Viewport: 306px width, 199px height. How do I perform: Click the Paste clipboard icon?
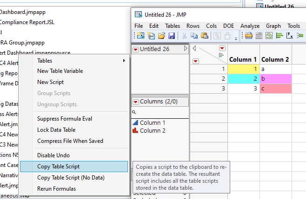[204, 36]
